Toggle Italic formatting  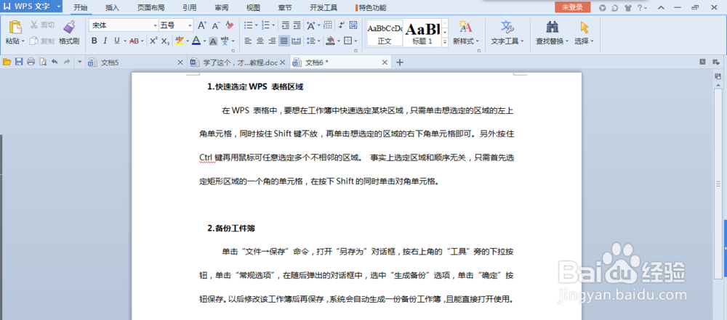105,41
